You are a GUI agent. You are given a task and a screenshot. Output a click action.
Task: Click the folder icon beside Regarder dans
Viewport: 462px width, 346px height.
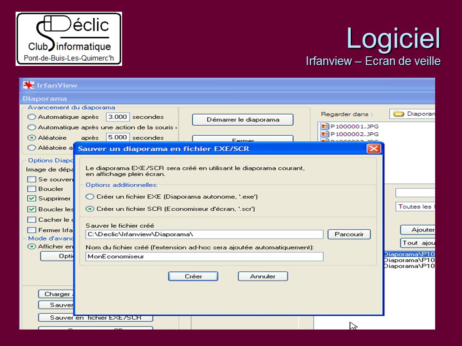398,114
